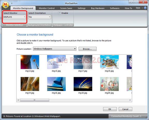This screenshot has width=149, height=120.
Task: Expand the Style menu
Action: (x=139, y=8)
